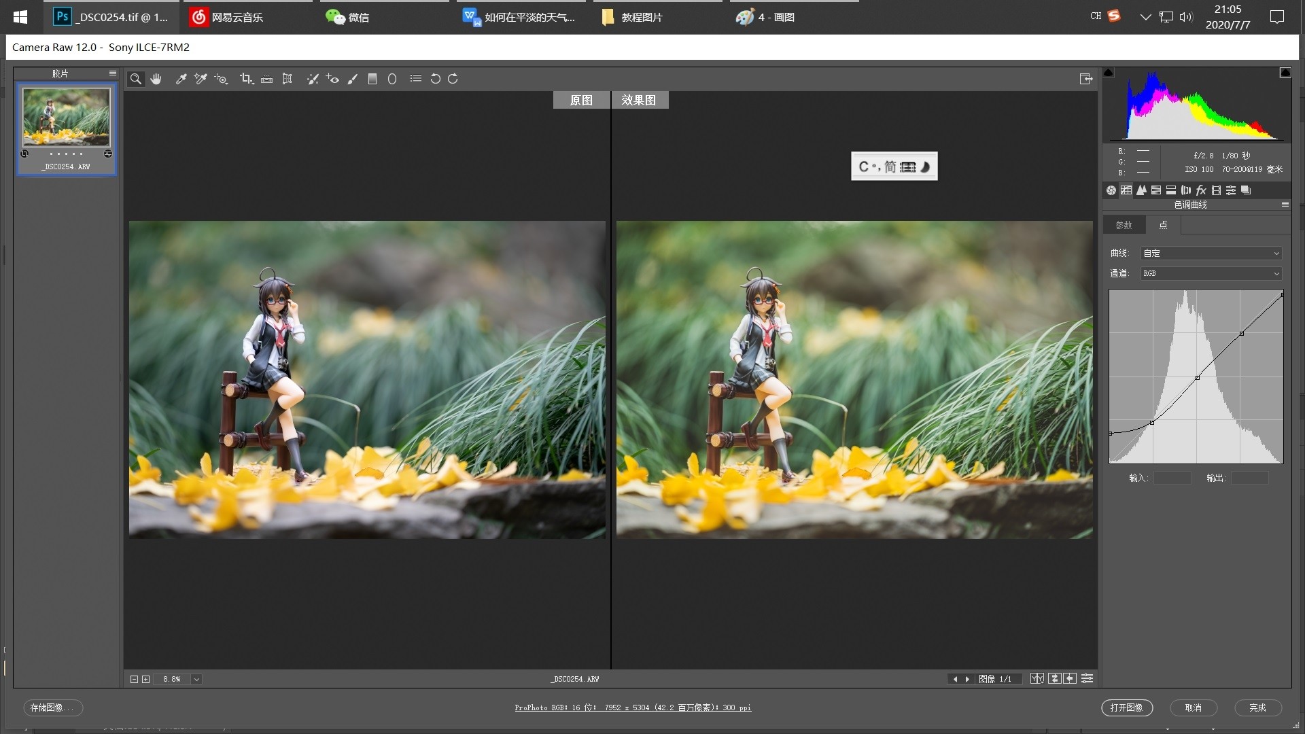The image size is (1305, 734).
Task: Open the curve preset dropdown 自定
Action: [x=1211, y=253]
